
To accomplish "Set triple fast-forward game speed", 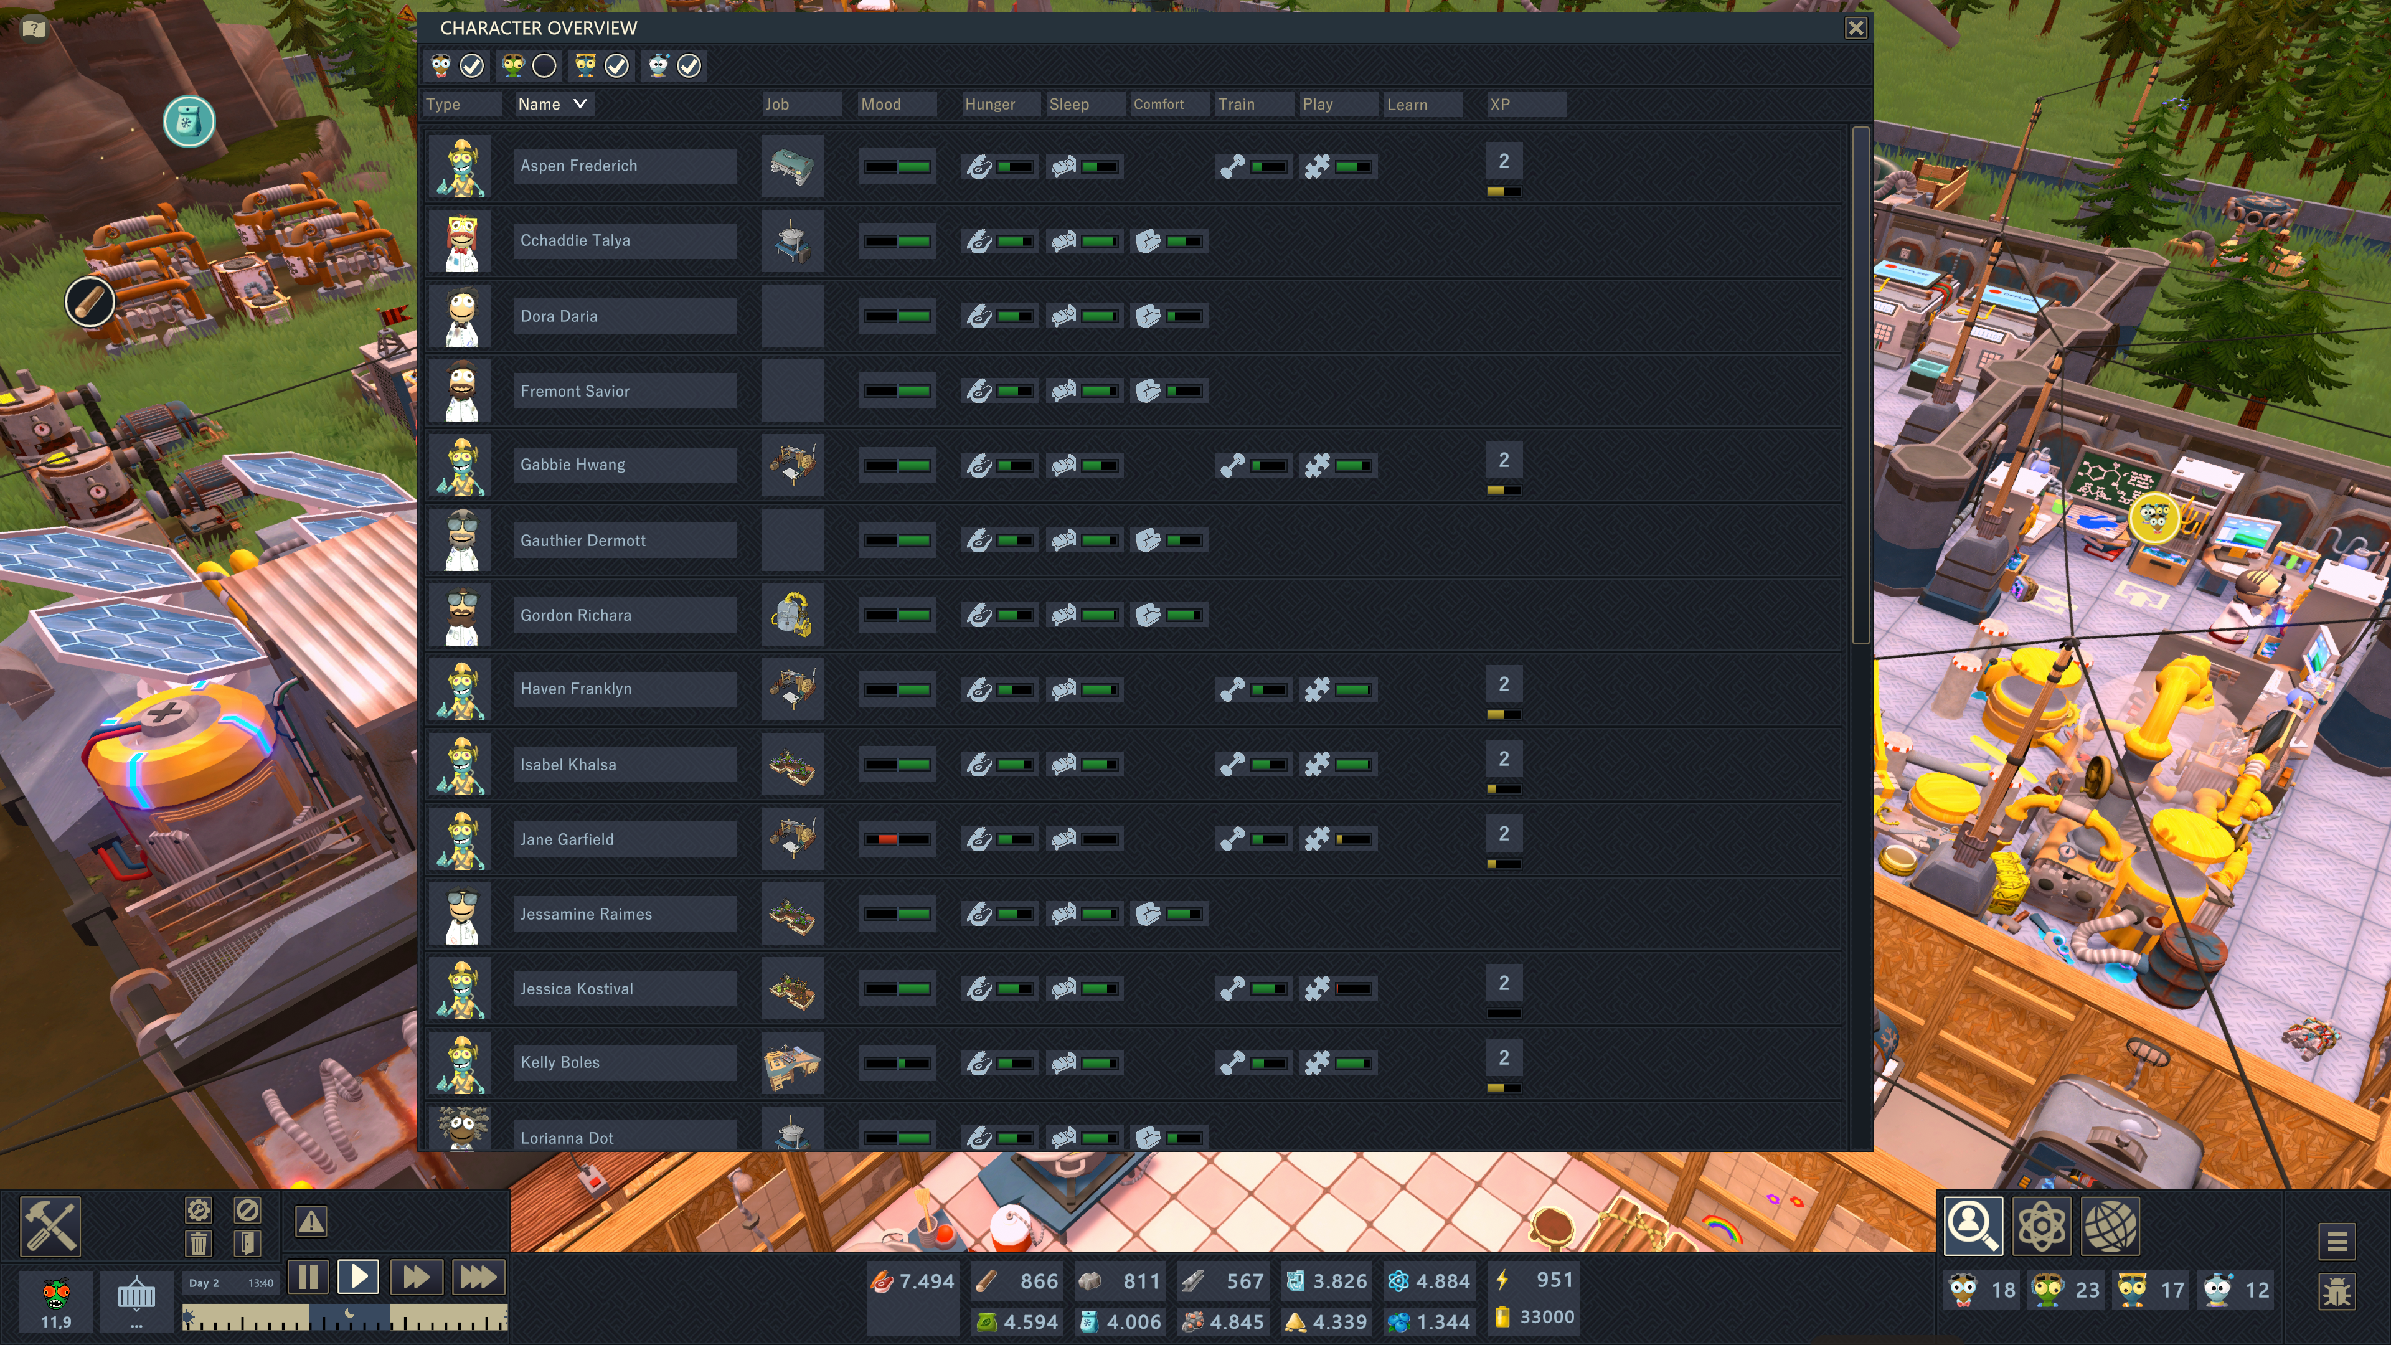I will 478,1277.
